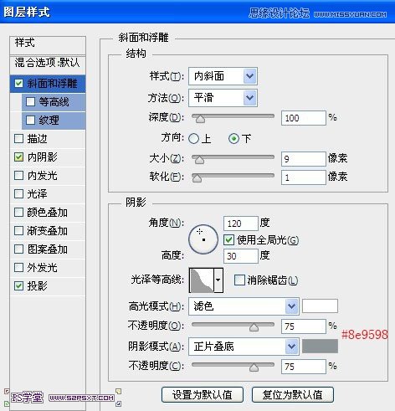Enable the 图案叠加 checkbox
Viewport: 395px width, 411px height.
18,249
